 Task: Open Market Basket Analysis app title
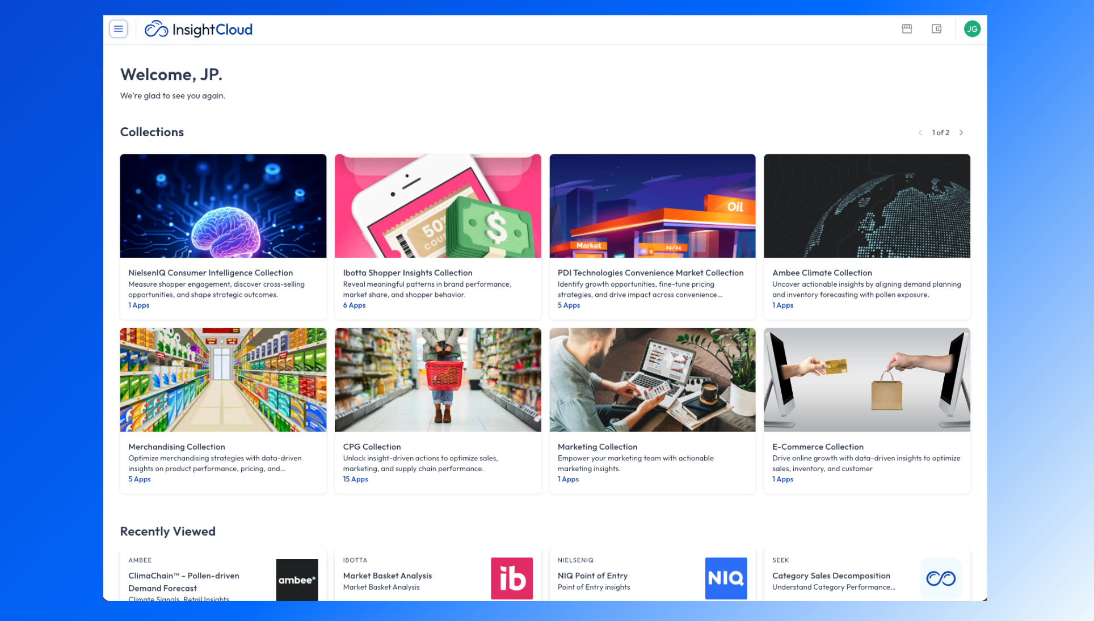coord(388,576)
